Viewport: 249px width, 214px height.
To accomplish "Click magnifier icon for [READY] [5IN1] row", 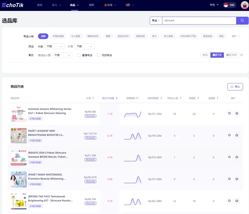I will (x=230, y=157).
